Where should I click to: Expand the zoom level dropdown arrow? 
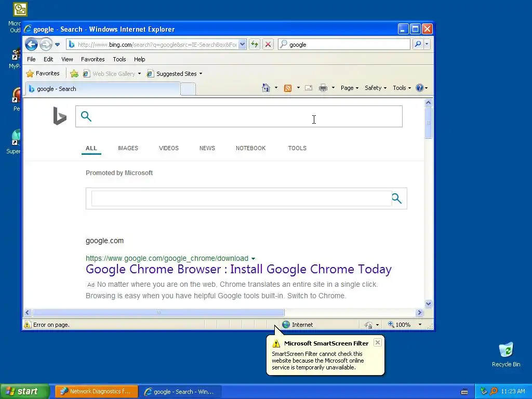click(x=420, y=325)
